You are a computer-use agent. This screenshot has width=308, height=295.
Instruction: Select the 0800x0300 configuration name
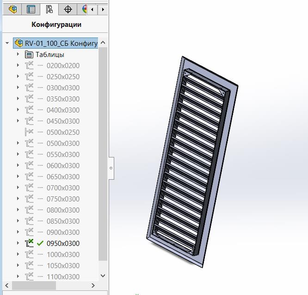point(63,210)
